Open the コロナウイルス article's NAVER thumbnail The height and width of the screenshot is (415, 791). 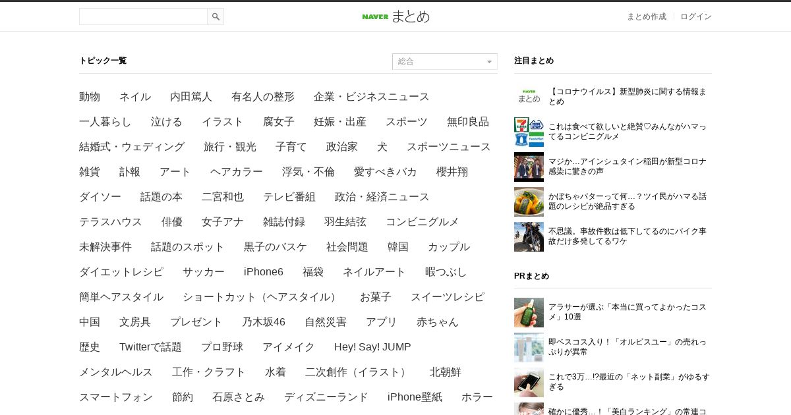pyautogui.click(x=529, y=97)
